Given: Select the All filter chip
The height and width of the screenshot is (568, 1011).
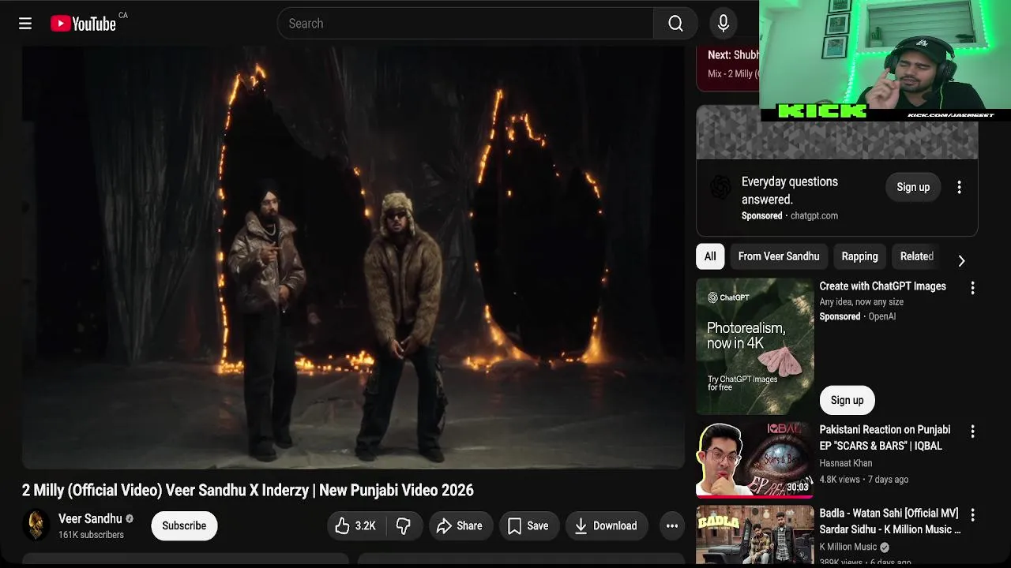Looking at the screenshot, I should point(710,256).
